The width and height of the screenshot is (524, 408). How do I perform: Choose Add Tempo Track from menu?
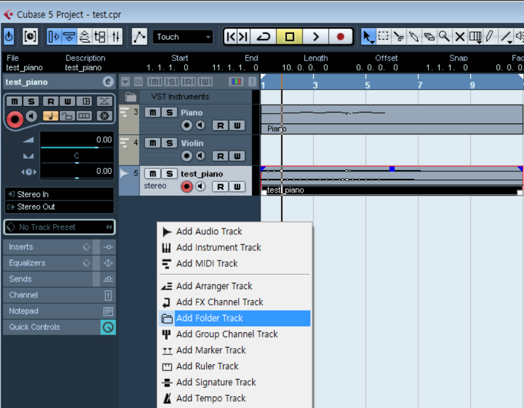pos(235,398)
